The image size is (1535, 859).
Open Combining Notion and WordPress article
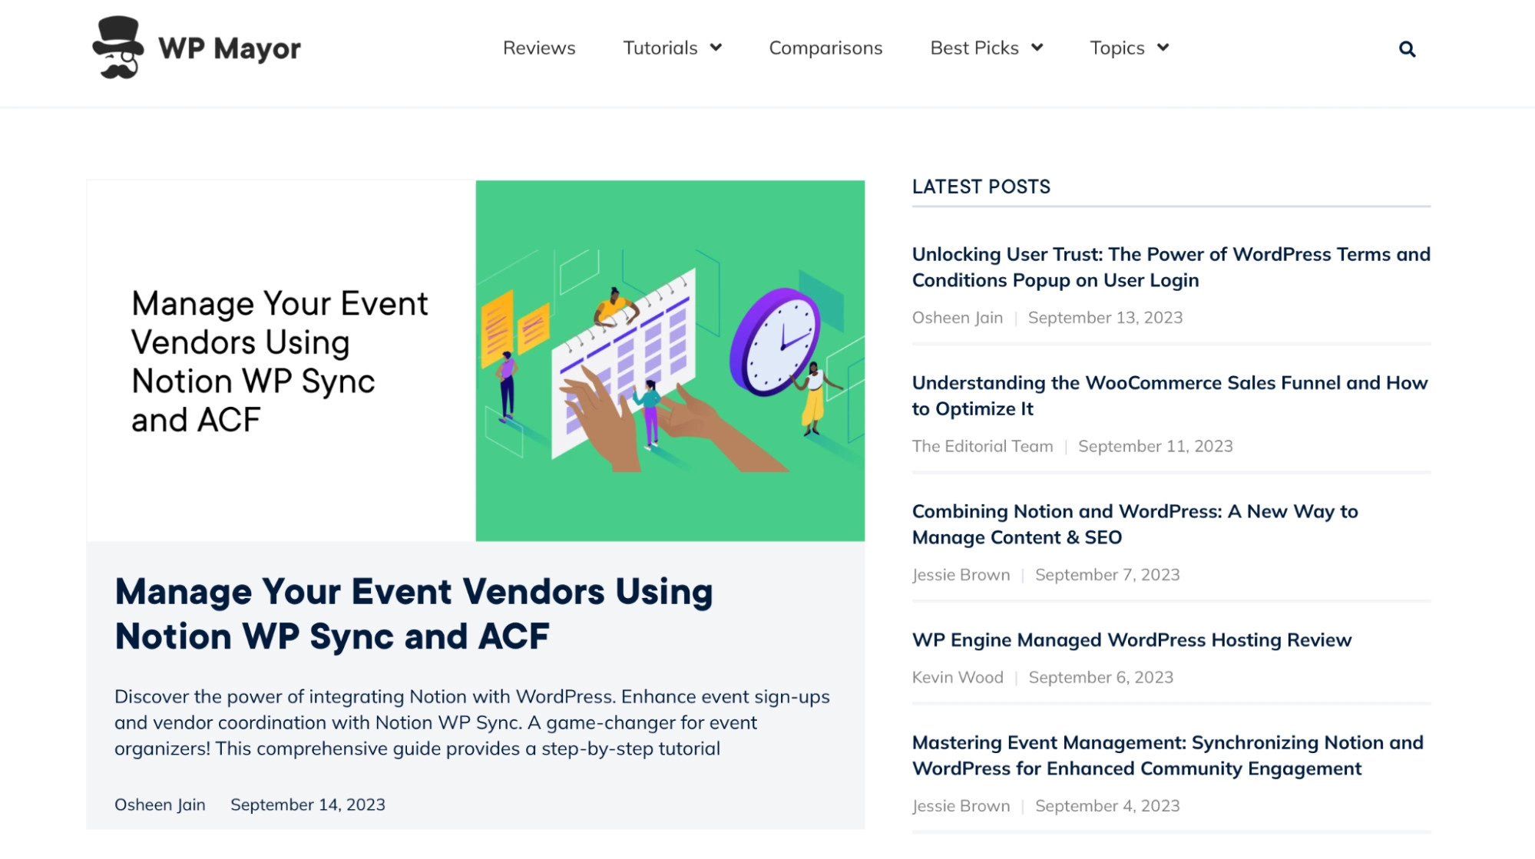[x=1134, y=524]
